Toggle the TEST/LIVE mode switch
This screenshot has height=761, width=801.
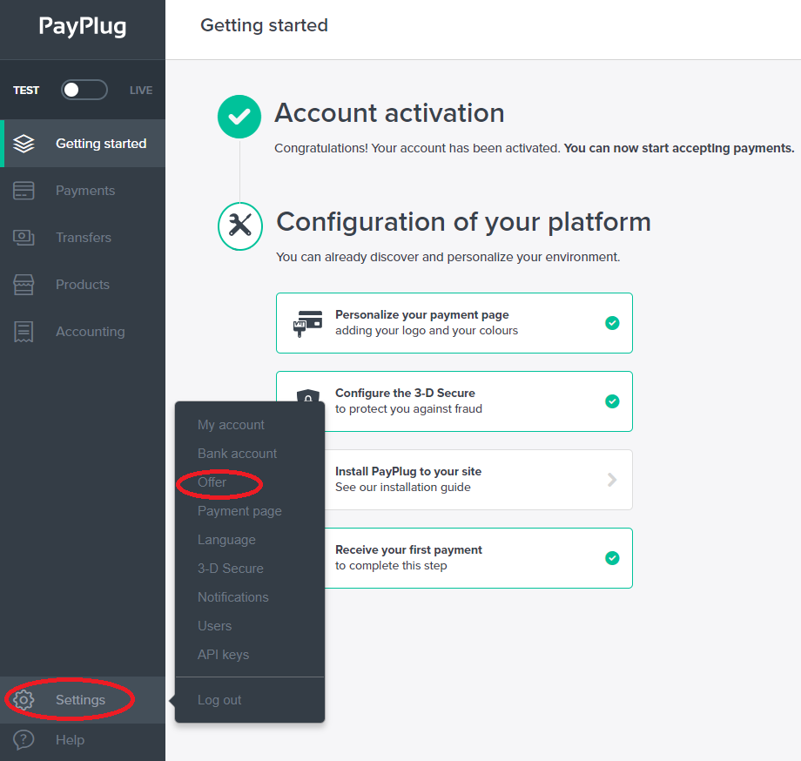[84, 90]
